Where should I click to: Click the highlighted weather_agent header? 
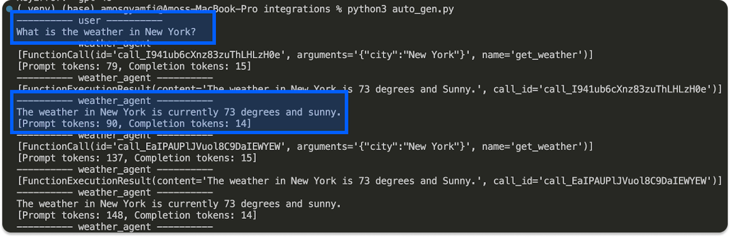tap(114, 101)
